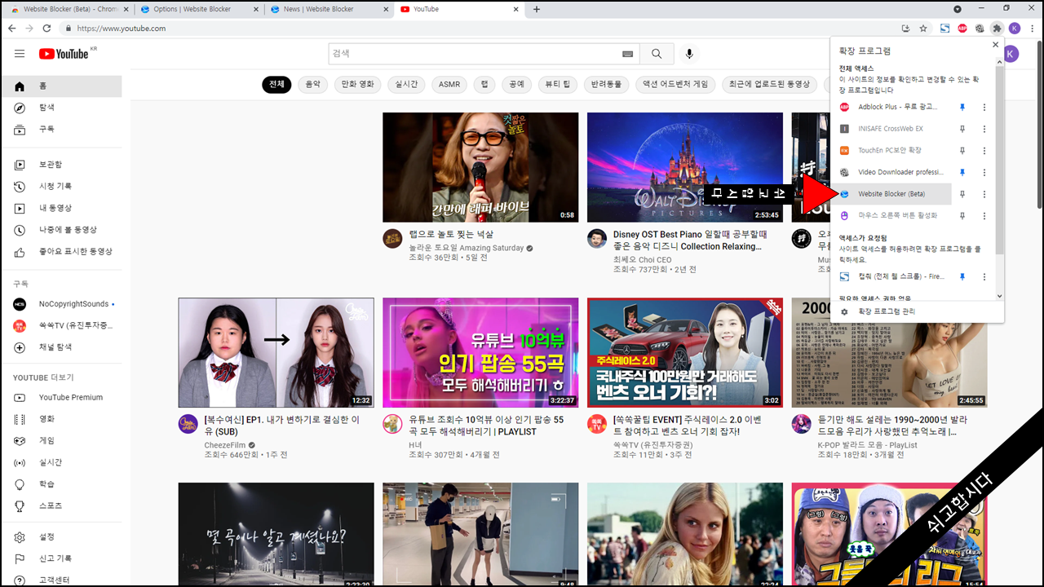
Task: Select the 뷰티 팁 filter chip
Action: pyautogui.click(x=558, y=84)
